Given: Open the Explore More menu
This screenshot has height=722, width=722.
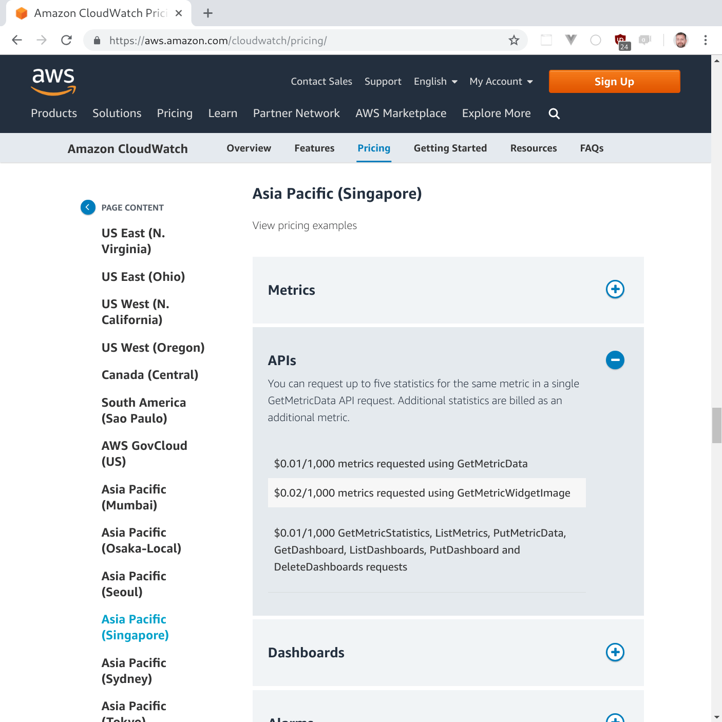Looking at the screenshot, I should (x=497, y=113).
